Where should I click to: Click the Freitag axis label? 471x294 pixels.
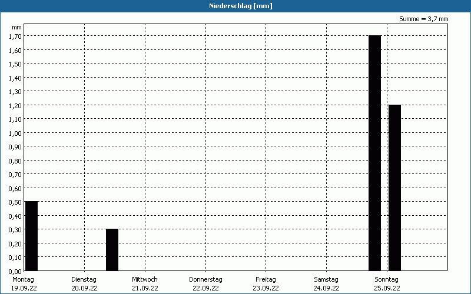point(266,280)
